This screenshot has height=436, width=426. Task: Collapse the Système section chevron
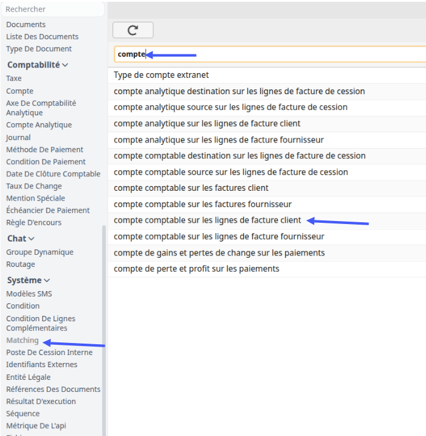coord(47,281)
